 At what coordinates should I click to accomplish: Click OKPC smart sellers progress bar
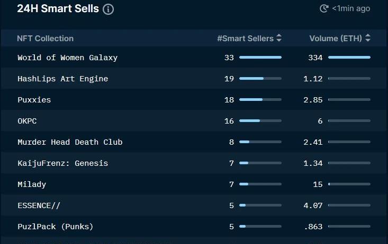pos(260,121)
